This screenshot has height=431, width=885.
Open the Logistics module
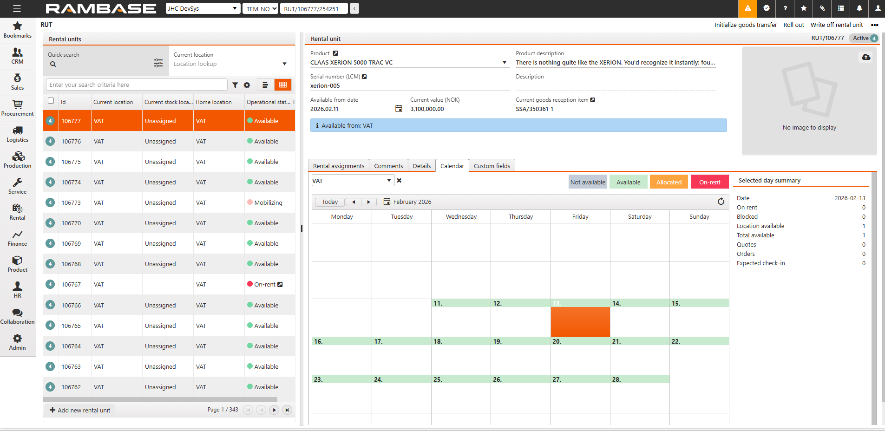point(18,134)
